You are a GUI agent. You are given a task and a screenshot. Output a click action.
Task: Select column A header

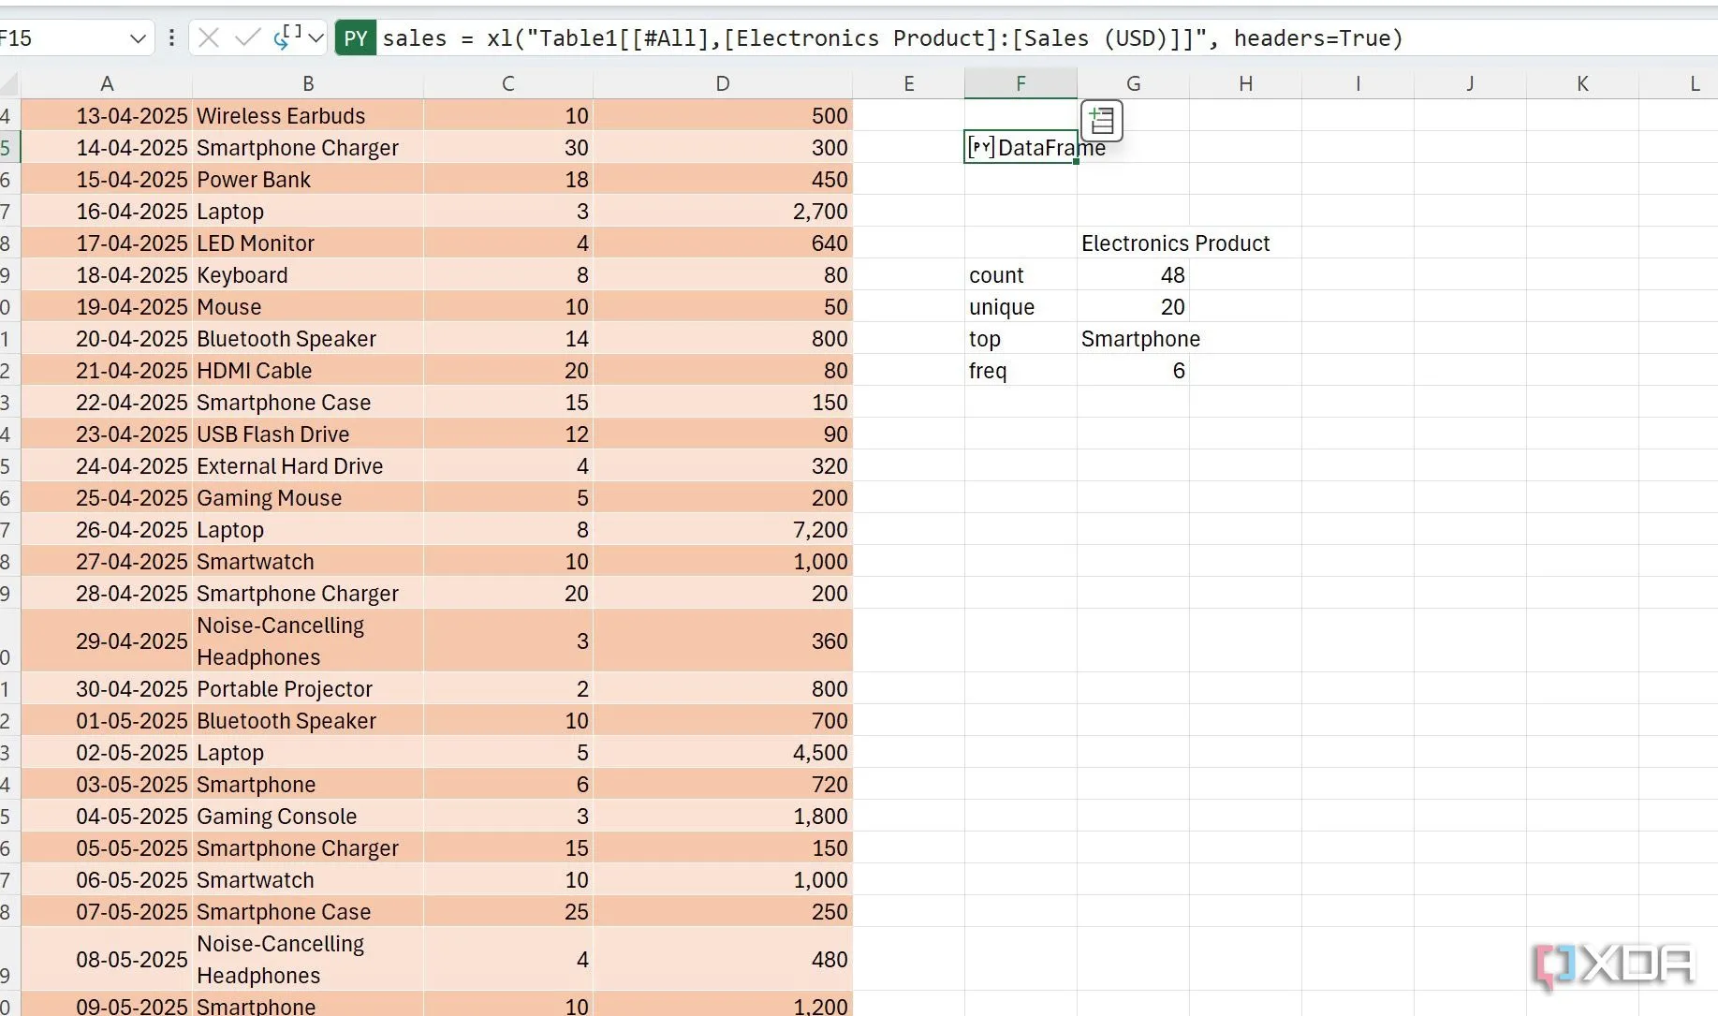[107, 83]
